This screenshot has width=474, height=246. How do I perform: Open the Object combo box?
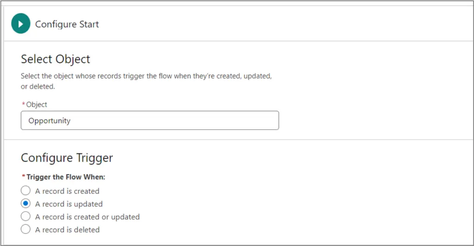[x=150, y=120]
